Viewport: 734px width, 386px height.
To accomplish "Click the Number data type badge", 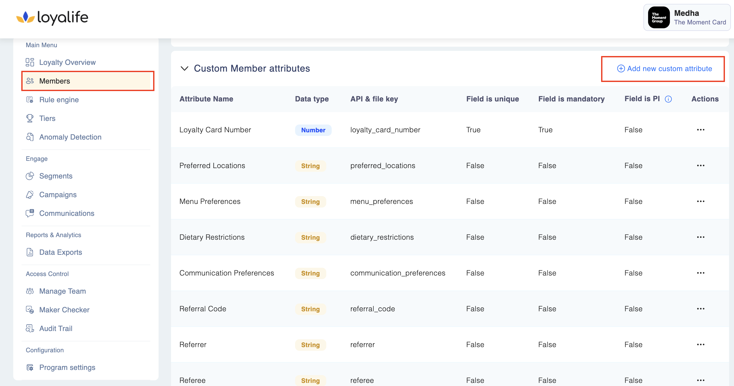I will tap(313, 130).
